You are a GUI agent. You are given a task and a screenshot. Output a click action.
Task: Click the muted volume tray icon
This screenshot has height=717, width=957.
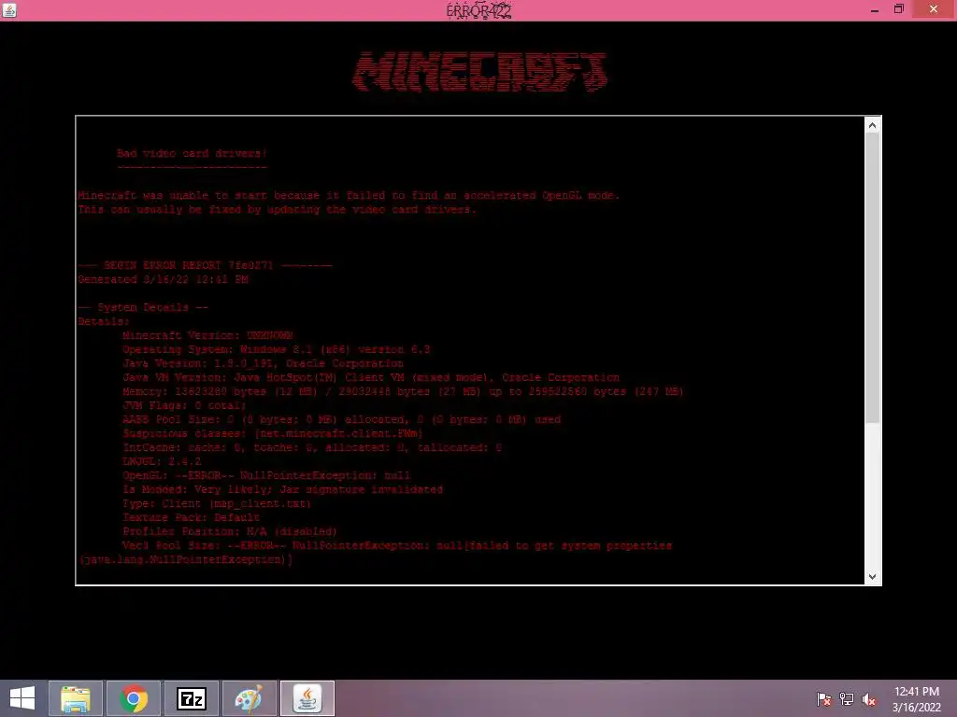(868, 699)
